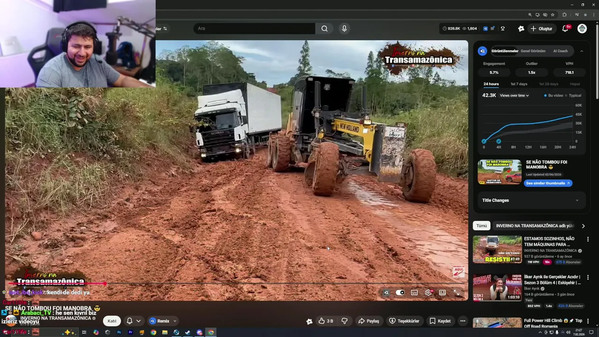Select Tümü filter chip
599x337 pixels.
pyautogui.click(x=482, y=226)
